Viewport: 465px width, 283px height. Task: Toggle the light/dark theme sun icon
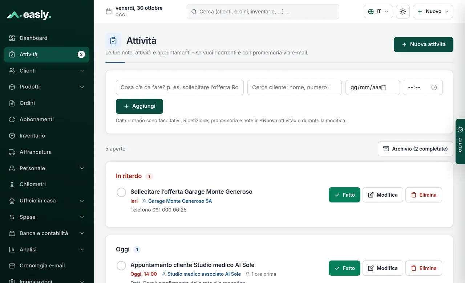point(403,12)
